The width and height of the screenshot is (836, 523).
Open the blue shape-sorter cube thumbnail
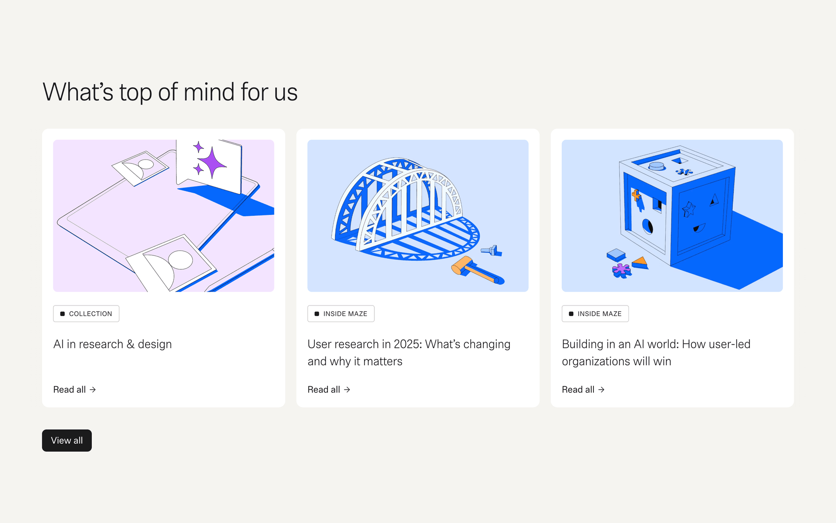pos(672,216)
